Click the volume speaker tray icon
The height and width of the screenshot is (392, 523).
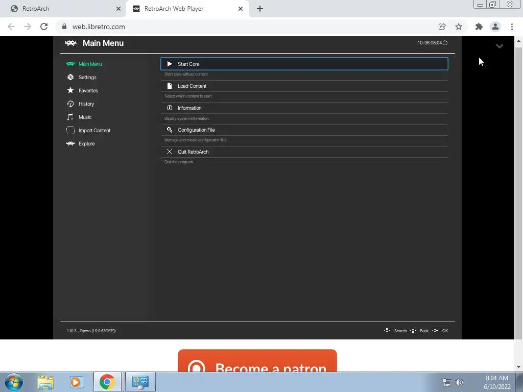(459, 382)
